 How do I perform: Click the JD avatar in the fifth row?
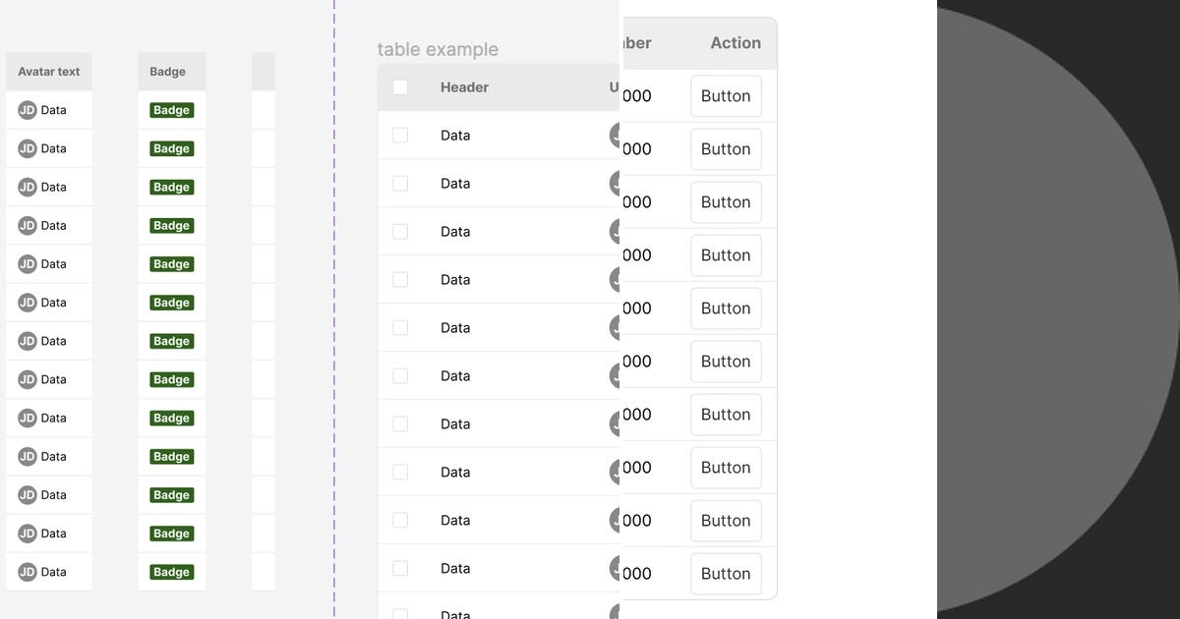click(x=28, y=263)
